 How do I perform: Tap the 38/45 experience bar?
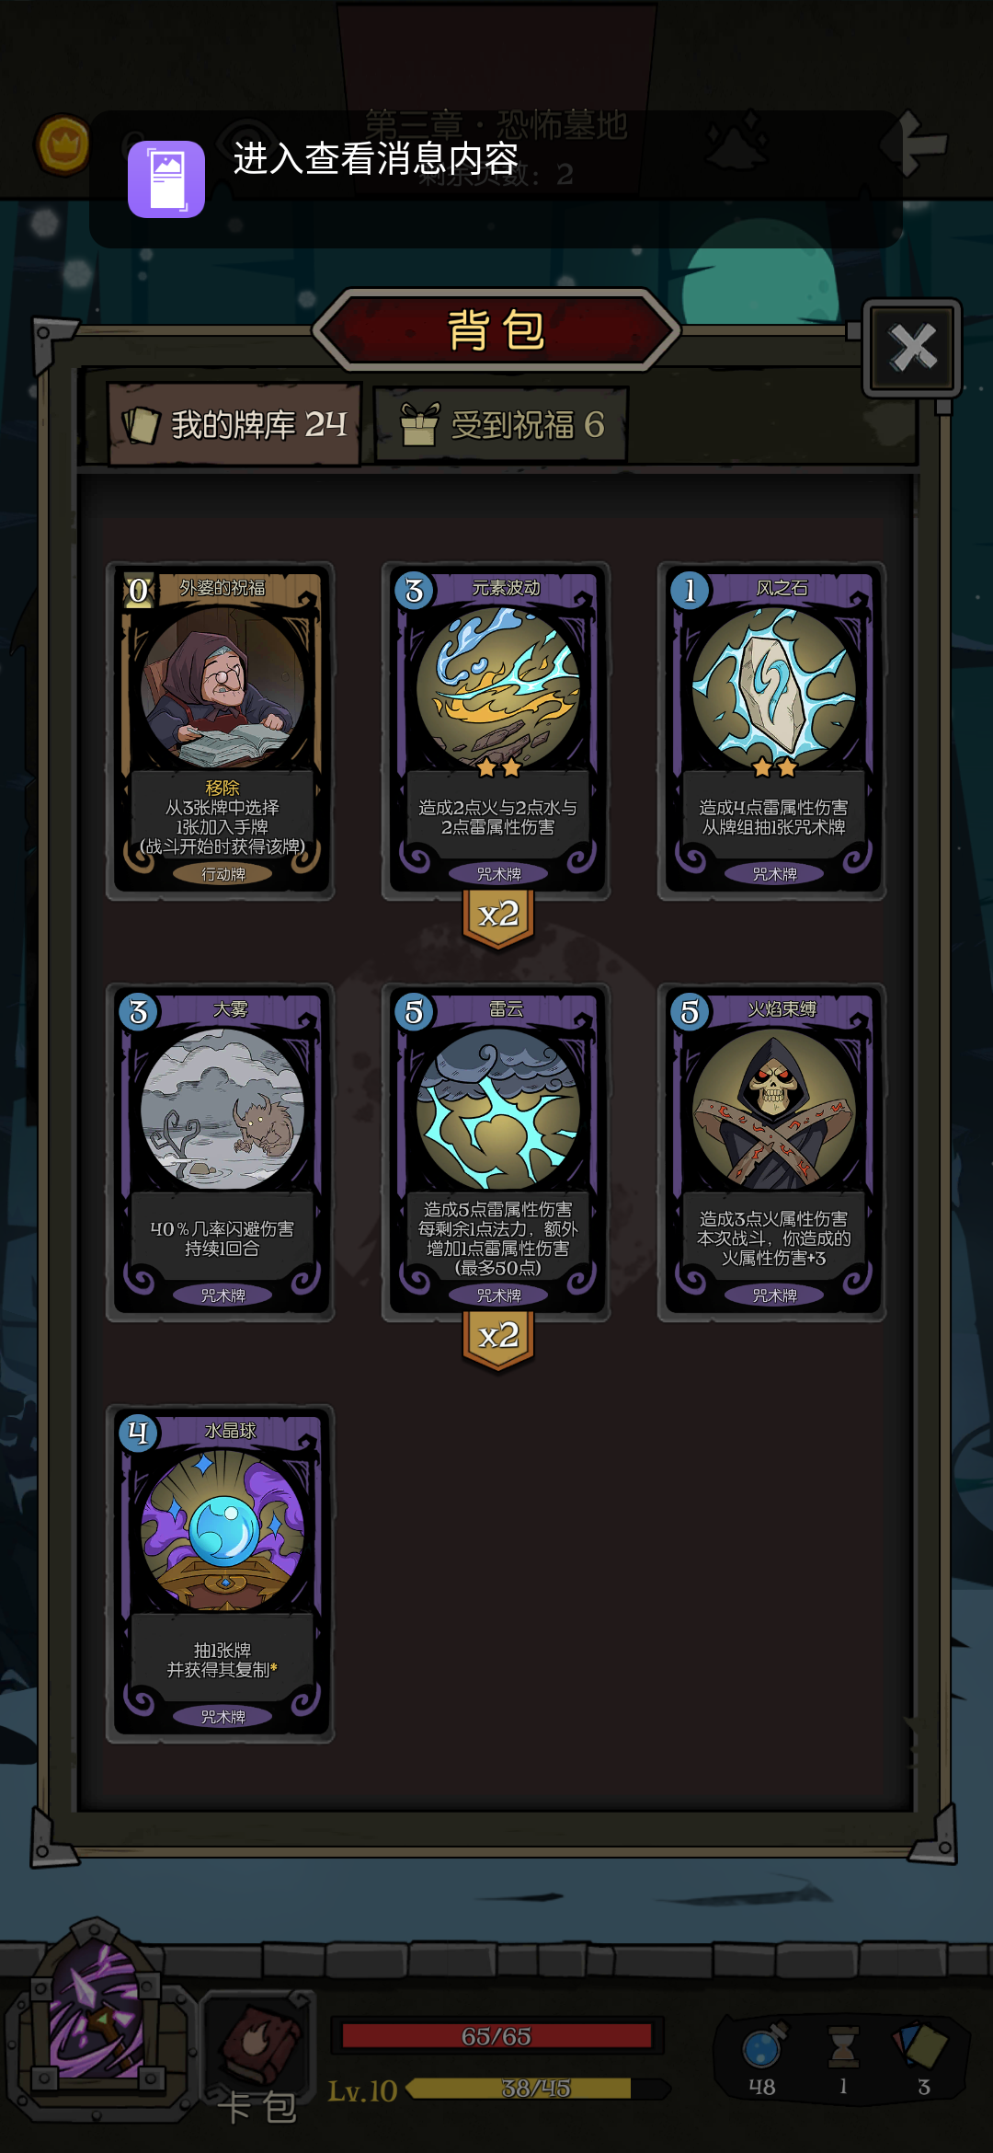click(538, 2089)
